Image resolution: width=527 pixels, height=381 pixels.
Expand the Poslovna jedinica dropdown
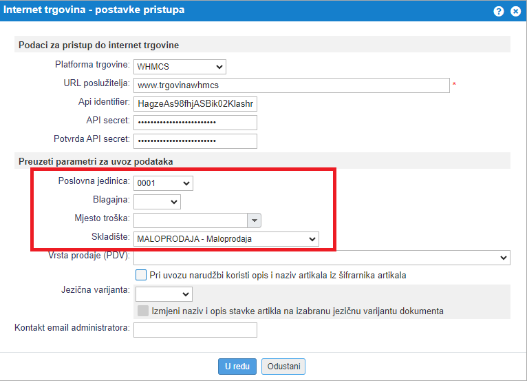pos(163,183)
